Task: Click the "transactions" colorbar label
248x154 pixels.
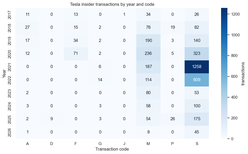Action: (243, 73)
